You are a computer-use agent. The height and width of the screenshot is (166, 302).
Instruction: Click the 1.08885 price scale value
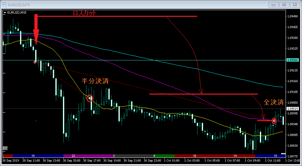tap(292, 135)
